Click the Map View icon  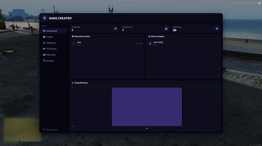pos(44,55)
